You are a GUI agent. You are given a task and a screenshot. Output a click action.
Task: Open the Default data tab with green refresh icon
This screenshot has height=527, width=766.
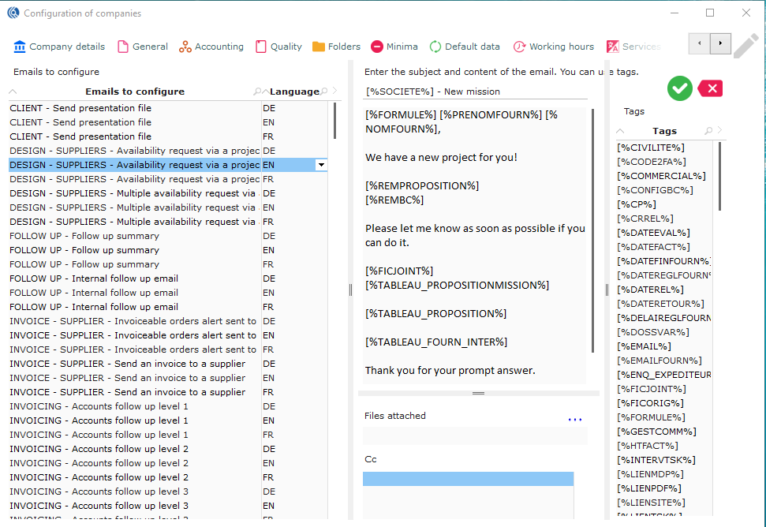click(x=465, y=47)
